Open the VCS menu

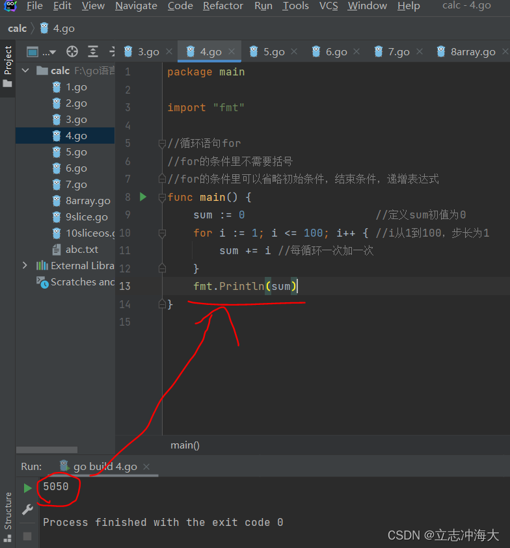(329, 6)
